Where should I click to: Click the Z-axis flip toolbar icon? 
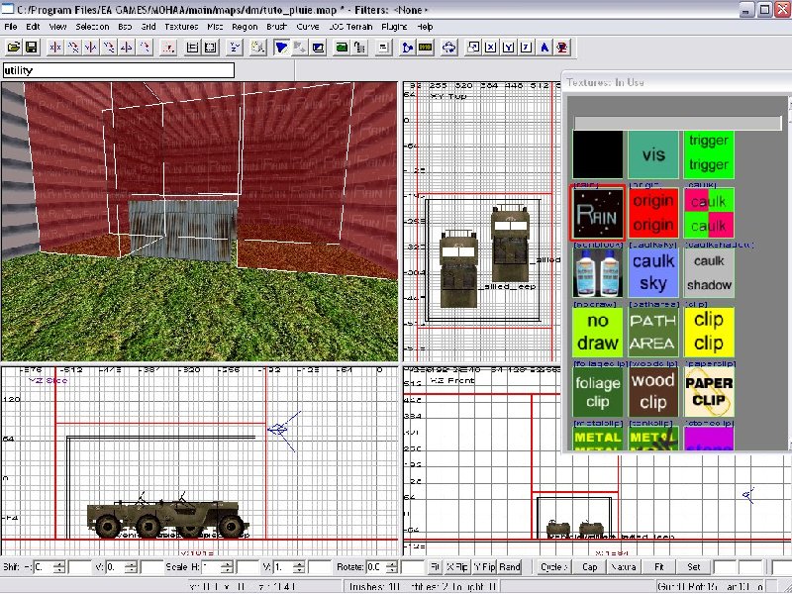[x=127, y=48]
